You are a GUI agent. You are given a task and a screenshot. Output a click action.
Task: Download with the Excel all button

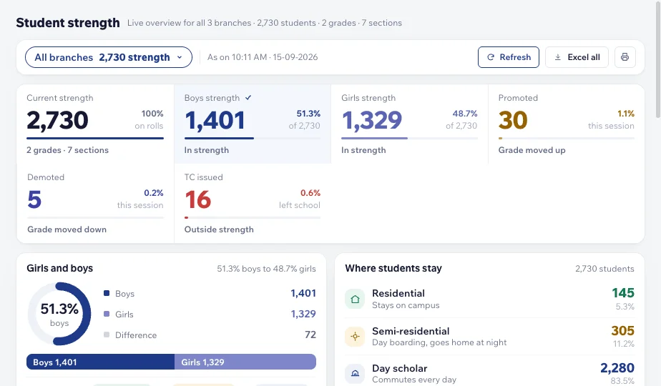tap(577, 57)
